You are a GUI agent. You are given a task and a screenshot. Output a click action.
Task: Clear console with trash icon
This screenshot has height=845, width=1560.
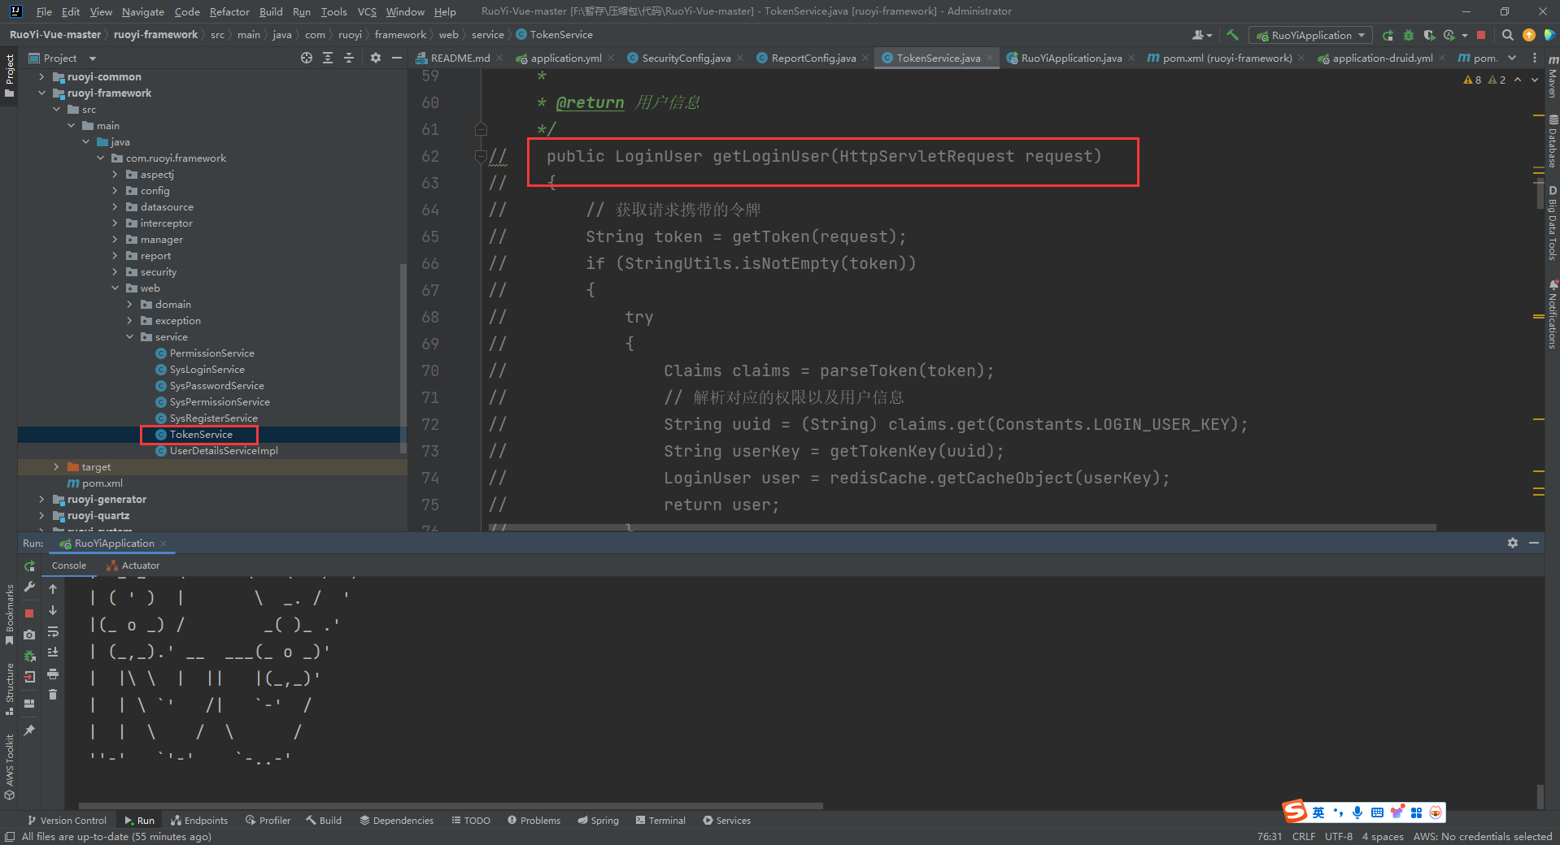[53, 694]
